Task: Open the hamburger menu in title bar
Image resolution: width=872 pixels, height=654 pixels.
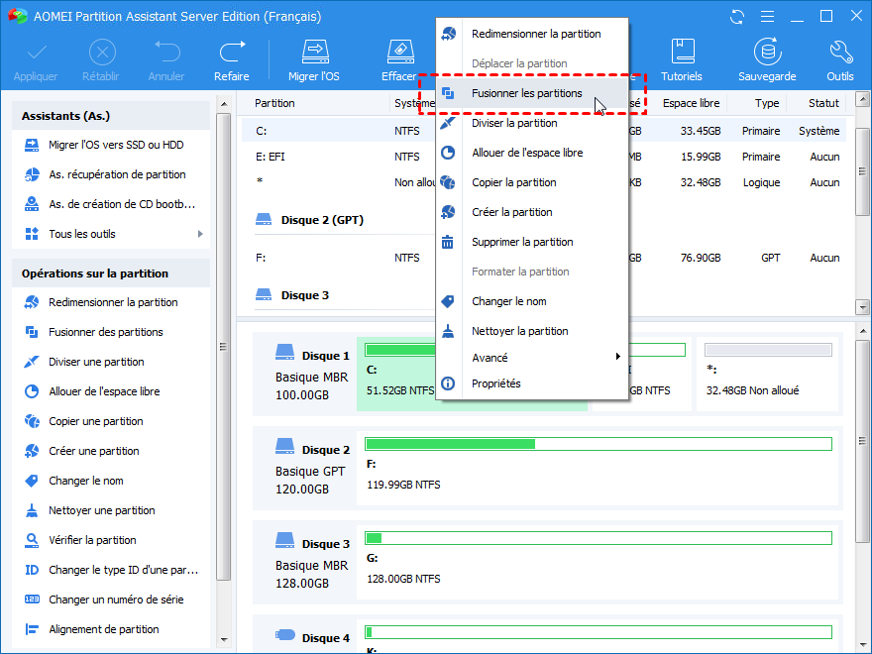Action: click(x=767, y=16)
